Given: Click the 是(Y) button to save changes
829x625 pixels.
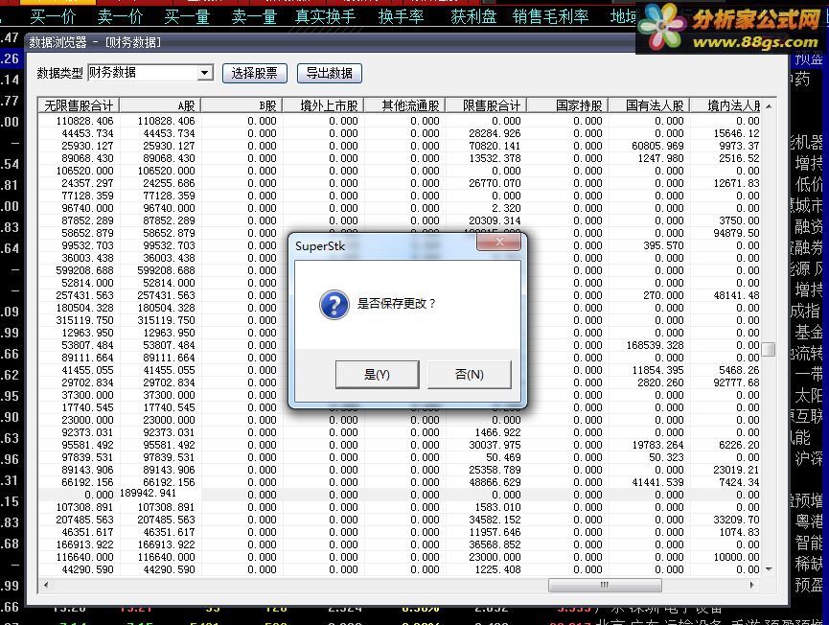Looking at the screenshot, I should point(377,375).
